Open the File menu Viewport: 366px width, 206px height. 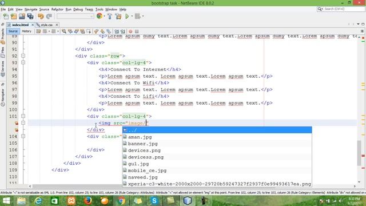[3, 9]
